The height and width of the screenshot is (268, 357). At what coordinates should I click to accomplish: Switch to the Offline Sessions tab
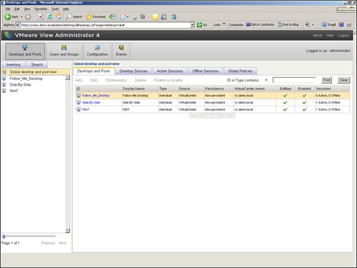point(205,71)
